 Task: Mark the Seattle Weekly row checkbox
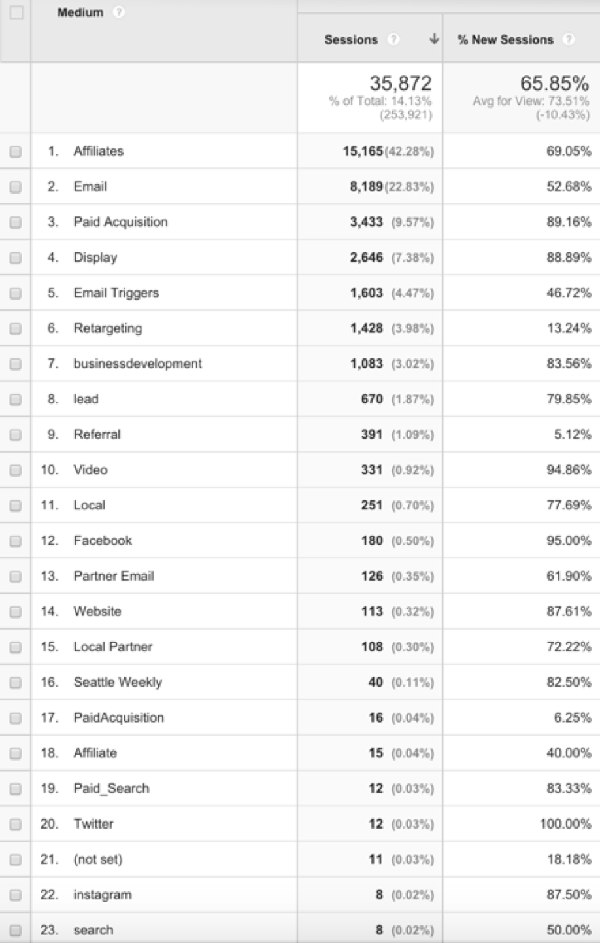coord(16,682)
